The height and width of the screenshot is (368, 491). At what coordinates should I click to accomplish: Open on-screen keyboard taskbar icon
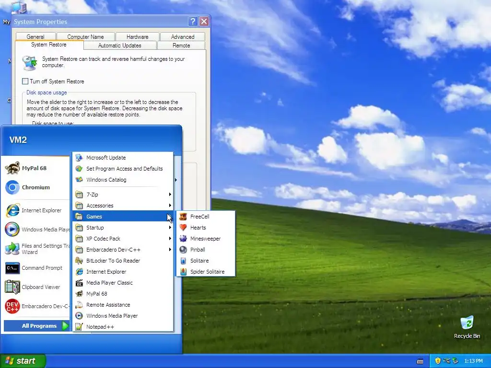click(x=420, y=361)
